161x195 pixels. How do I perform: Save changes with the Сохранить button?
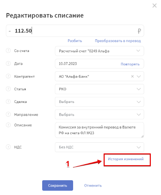coord(58,186)
